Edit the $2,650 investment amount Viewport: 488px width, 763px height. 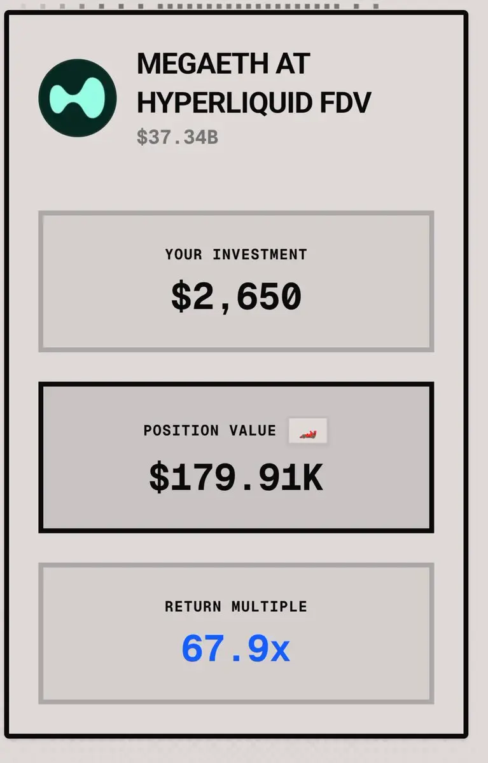coord(236,297)
